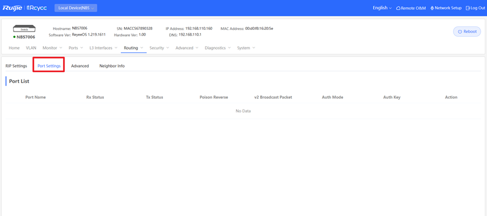Expand the Monitor menu
Image resolution: width=487 pixels, height=216 pixels.
[52, 48]
